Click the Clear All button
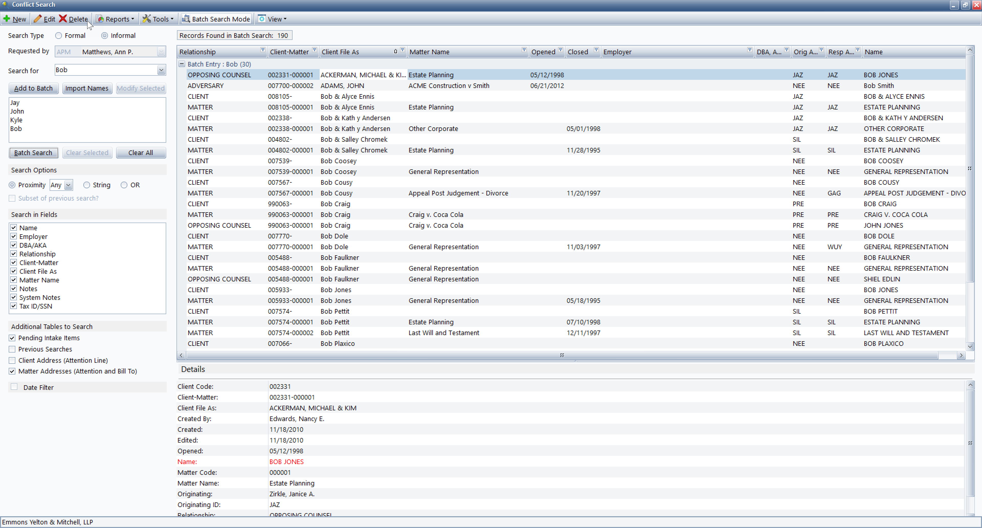The width and height of the screenshot is (982, 528). [141, 153]
